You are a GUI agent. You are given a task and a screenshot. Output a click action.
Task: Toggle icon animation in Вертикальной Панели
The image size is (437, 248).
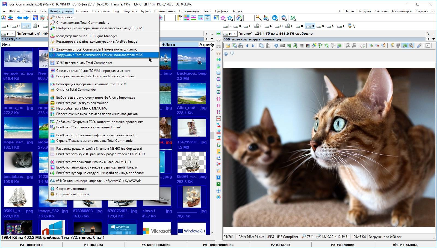pyautogui.click(x=96, y=167)
